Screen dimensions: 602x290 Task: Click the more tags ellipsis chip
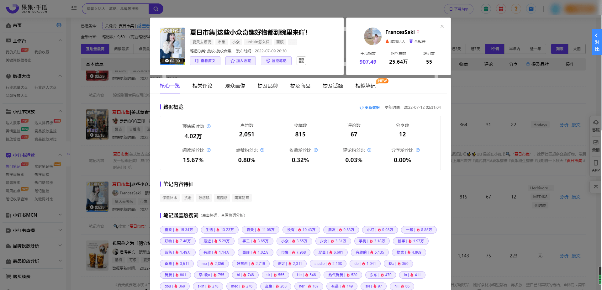[x=292, y=42]
